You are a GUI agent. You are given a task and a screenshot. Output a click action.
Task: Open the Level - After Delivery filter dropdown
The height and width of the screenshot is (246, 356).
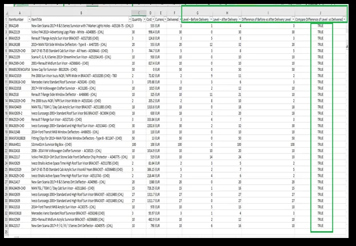(x=240, y=19)
